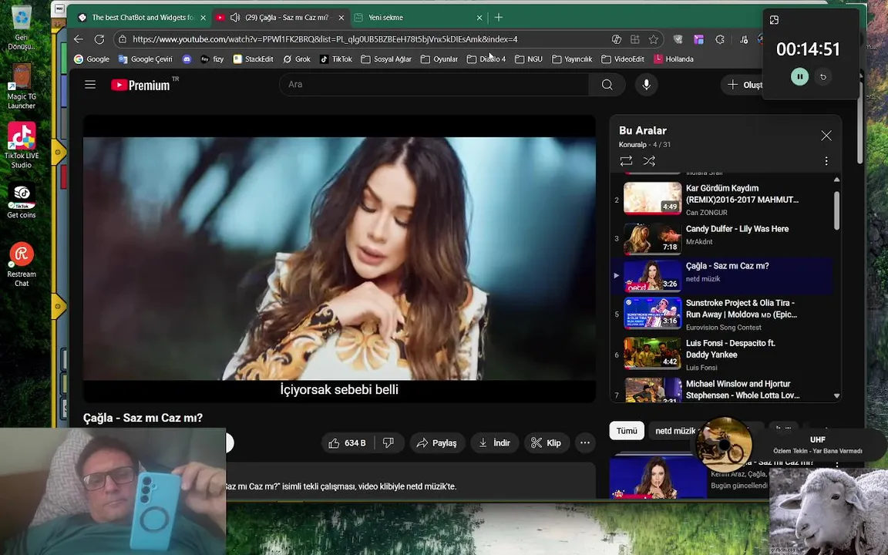Open StackEdit bookmark
The height and width of the screenshot is (555, 888).
tap(253, 59)
